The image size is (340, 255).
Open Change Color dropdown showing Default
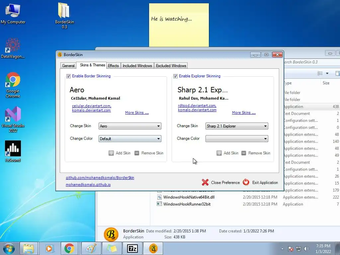pos(130,138)
